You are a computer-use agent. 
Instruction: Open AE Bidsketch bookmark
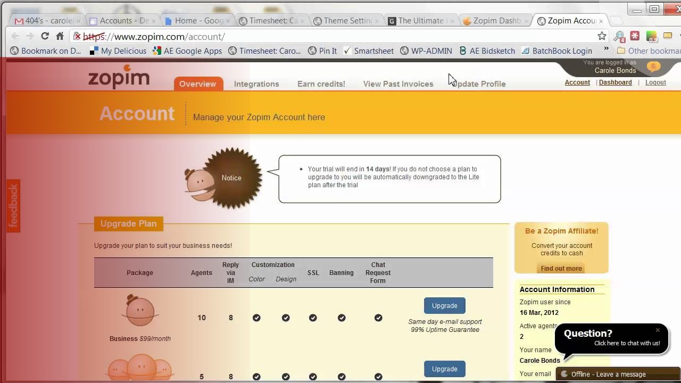pos(487,51)
